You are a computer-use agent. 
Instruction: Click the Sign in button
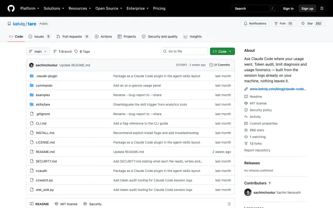pyautogui.click(x=288, y=8)
